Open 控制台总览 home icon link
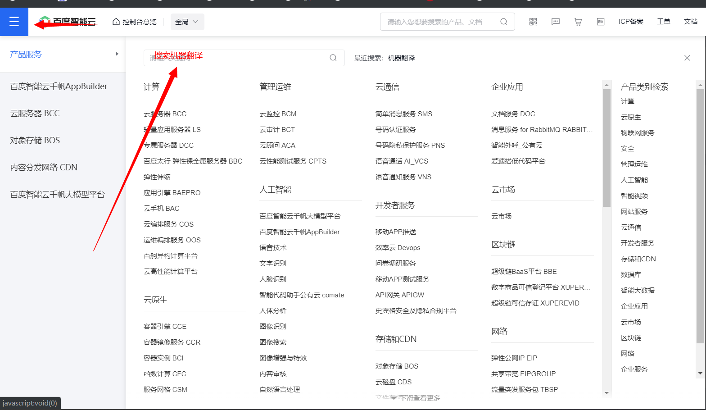Viewport: 706px width, 410px height. [134, 22]
